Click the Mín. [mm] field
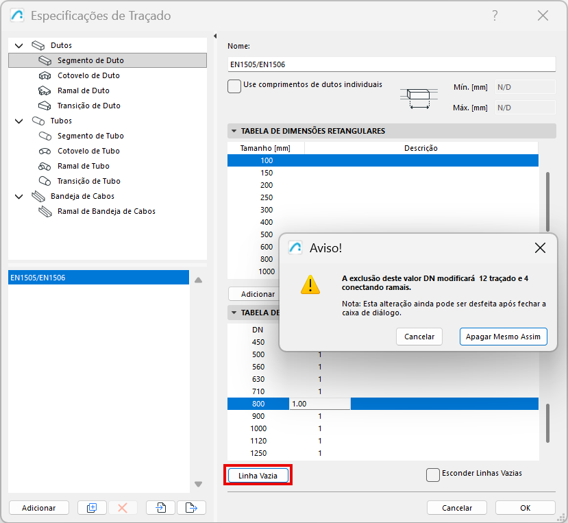The width and height of the screenshot is (568, 523). coord(526,87)
